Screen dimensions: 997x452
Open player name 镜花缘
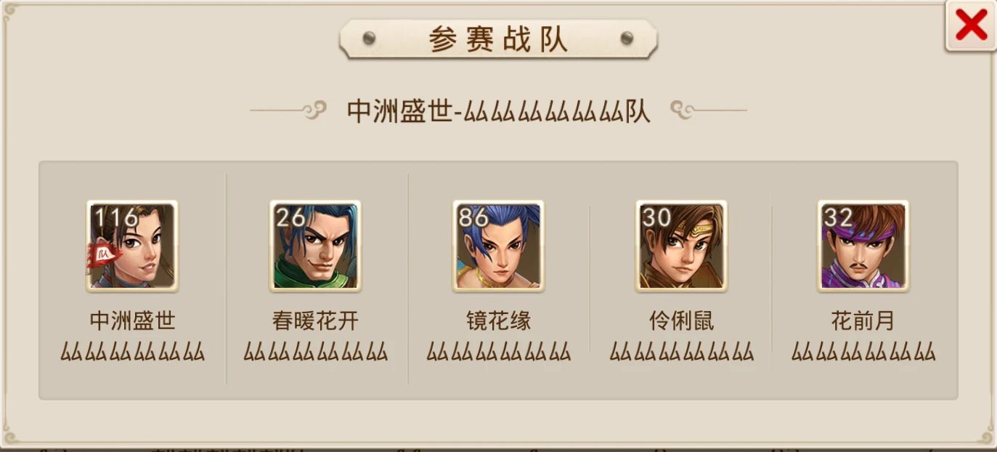(x=498, y=321)
